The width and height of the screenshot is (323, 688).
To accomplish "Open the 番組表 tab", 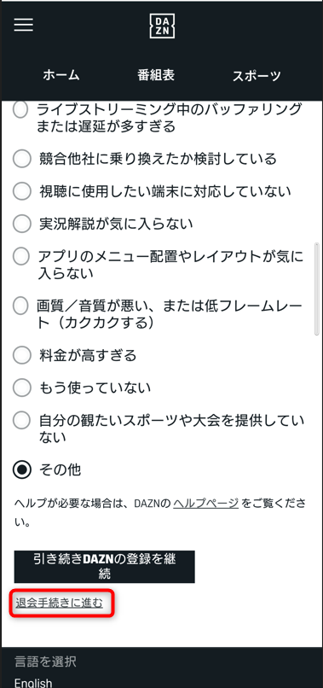I will point(156,75).
